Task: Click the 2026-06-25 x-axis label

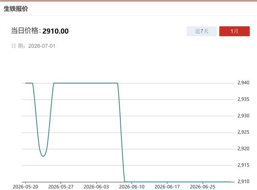Action: tap(203, 187)
